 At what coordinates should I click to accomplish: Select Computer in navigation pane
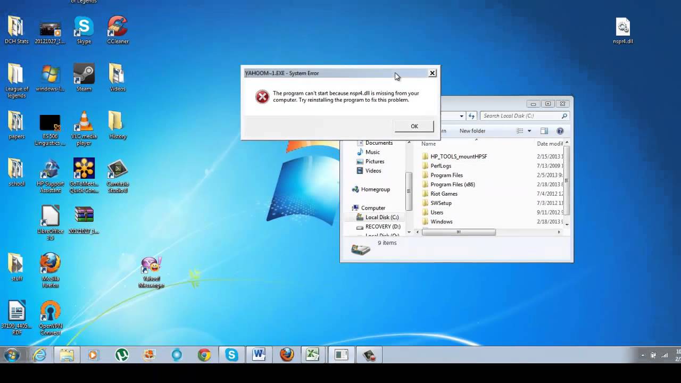click(373, 208)
